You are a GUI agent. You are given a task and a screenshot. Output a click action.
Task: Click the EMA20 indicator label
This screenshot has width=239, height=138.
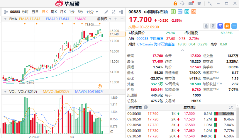click(81, 19)
